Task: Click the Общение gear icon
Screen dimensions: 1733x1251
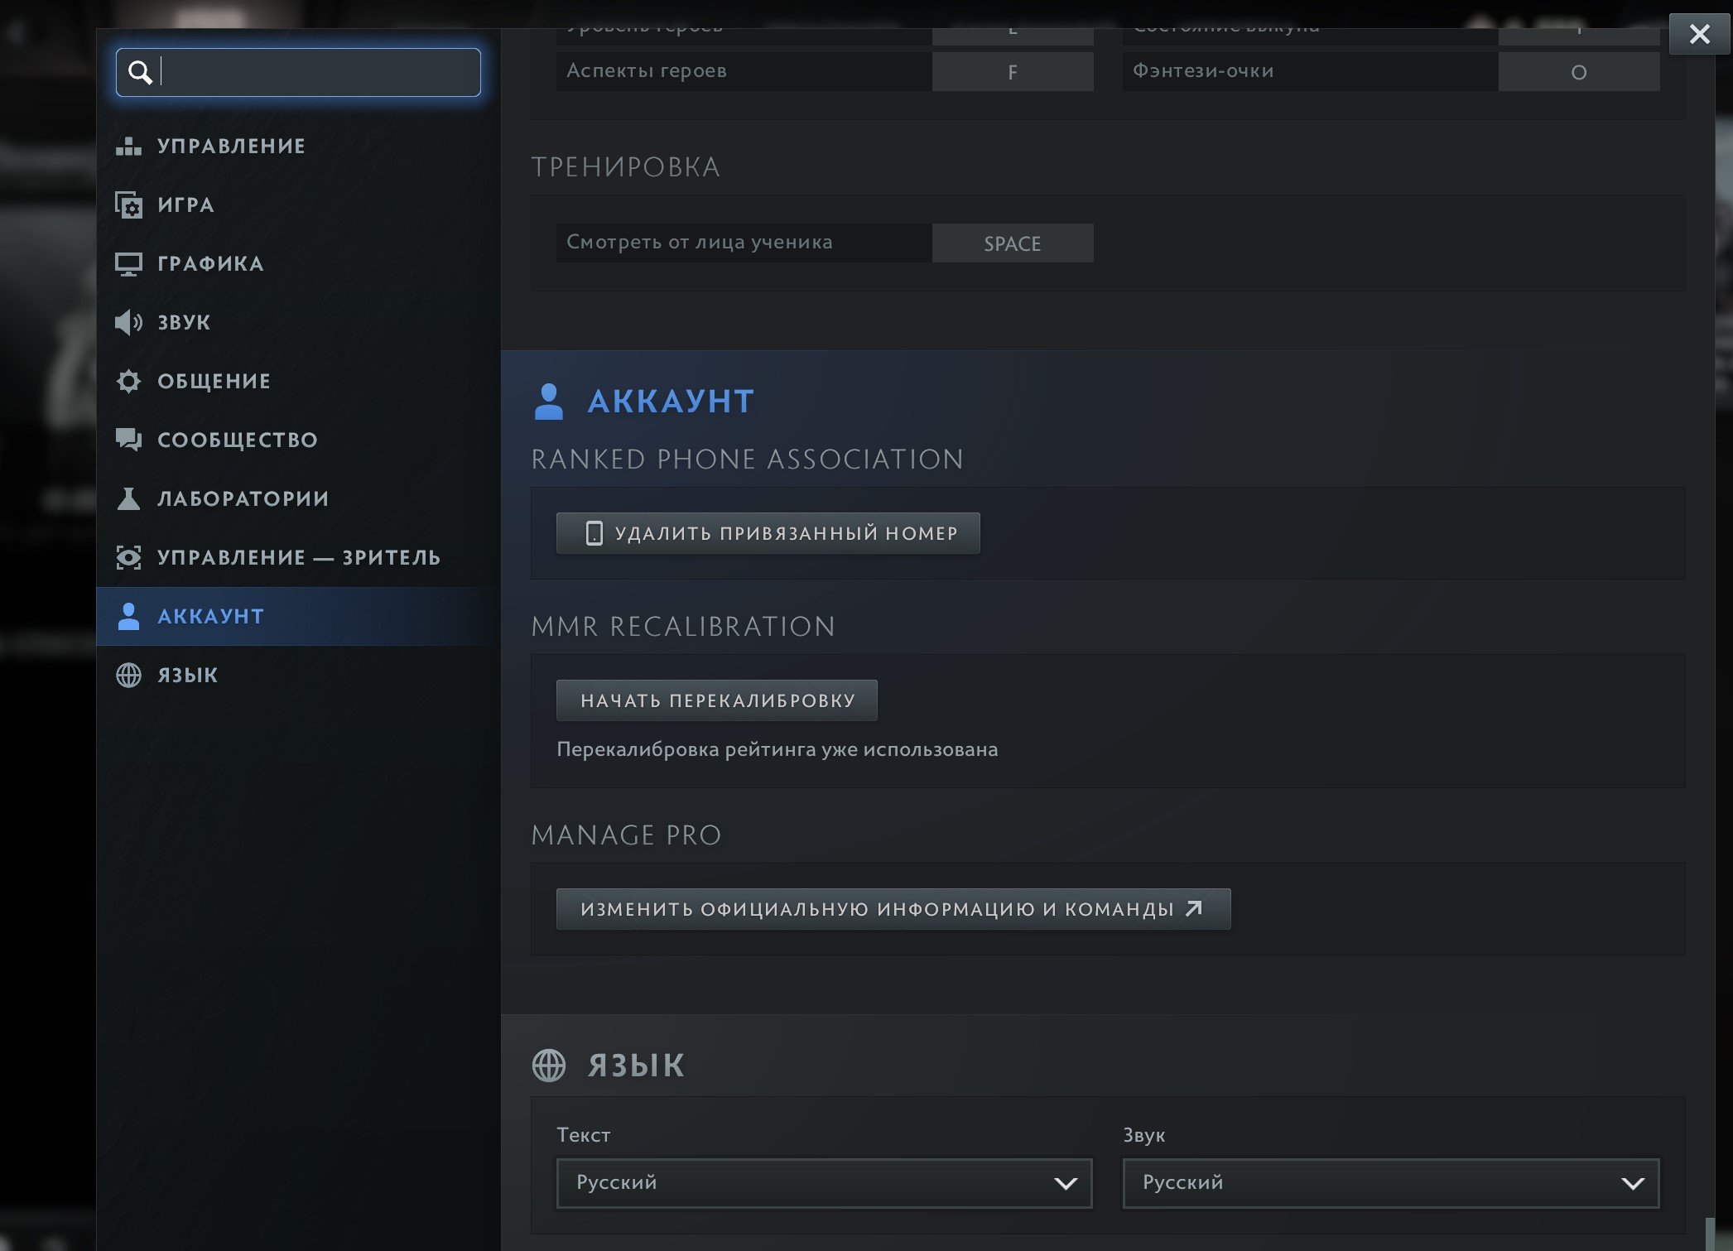Action: tap(128, 381)
